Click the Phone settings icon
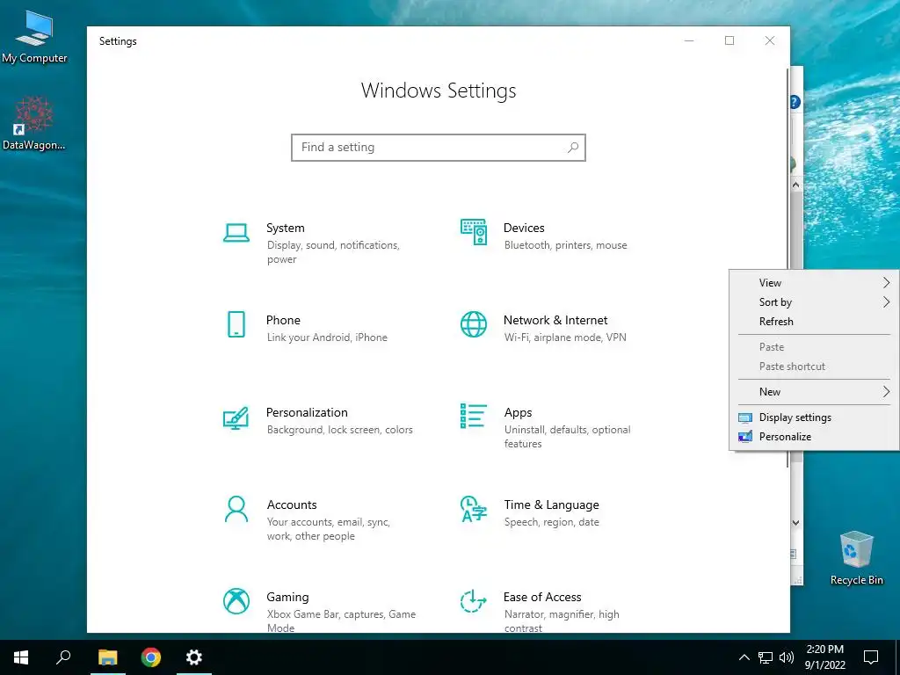The height and width of the screenshot is (675, 900). point(236,324)
